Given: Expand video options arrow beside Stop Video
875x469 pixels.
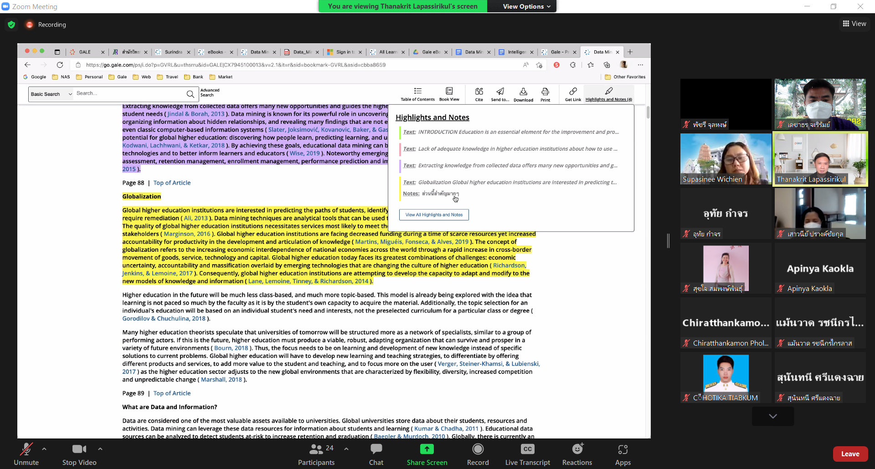Looking at the screenshot, I should tap(100, 449).
